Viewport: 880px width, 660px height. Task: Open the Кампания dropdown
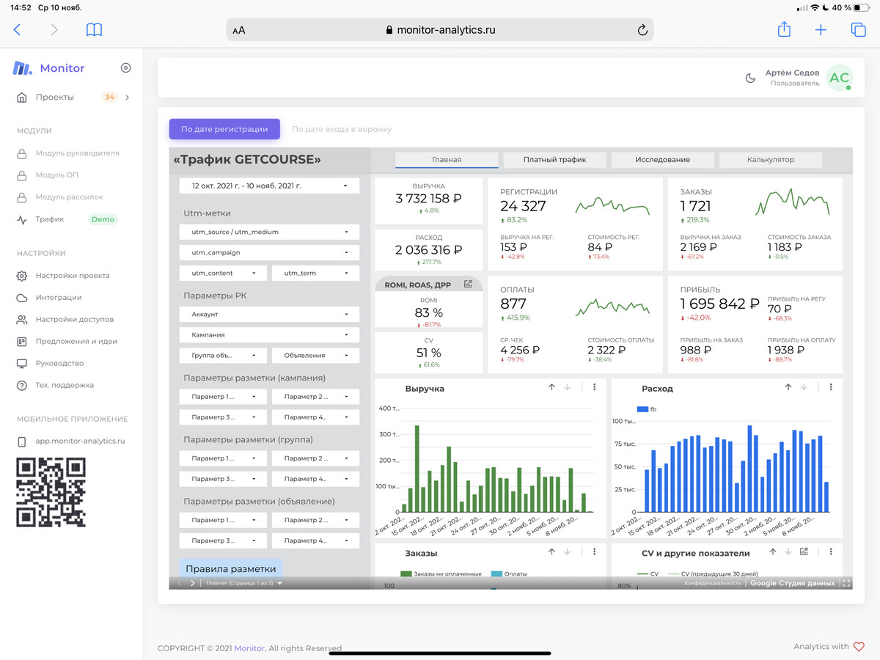click(x=269, y=334)
